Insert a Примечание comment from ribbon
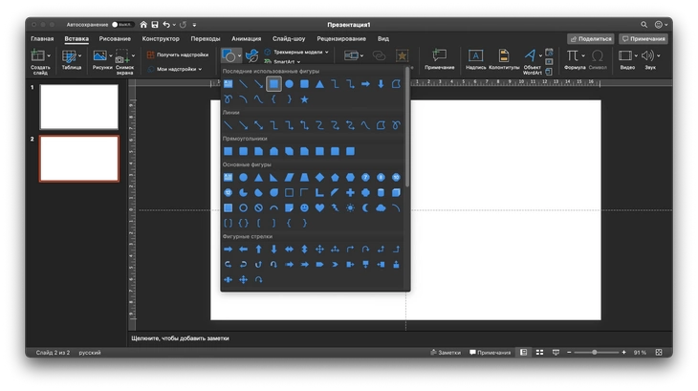Image resolution: width=698 pixels, height=391 pixels. point(440,59)
